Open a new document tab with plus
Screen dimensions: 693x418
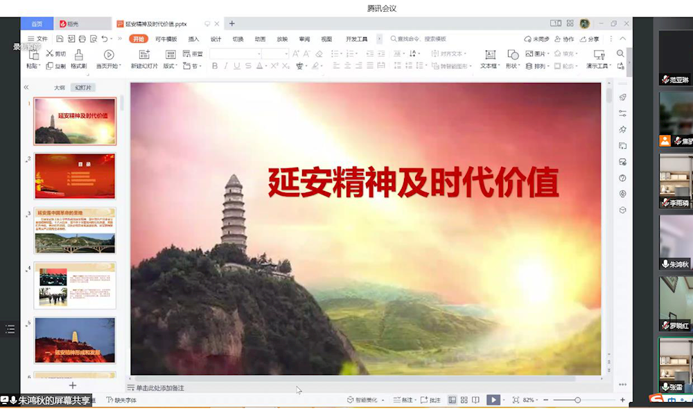(231, 24)
